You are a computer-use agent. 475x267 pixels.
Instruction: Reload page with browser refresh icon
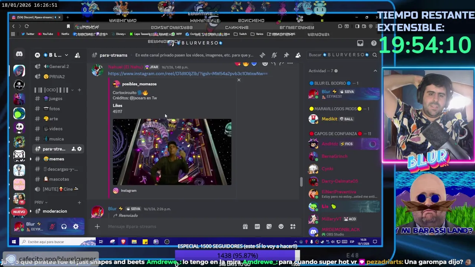tap(27, 26)
